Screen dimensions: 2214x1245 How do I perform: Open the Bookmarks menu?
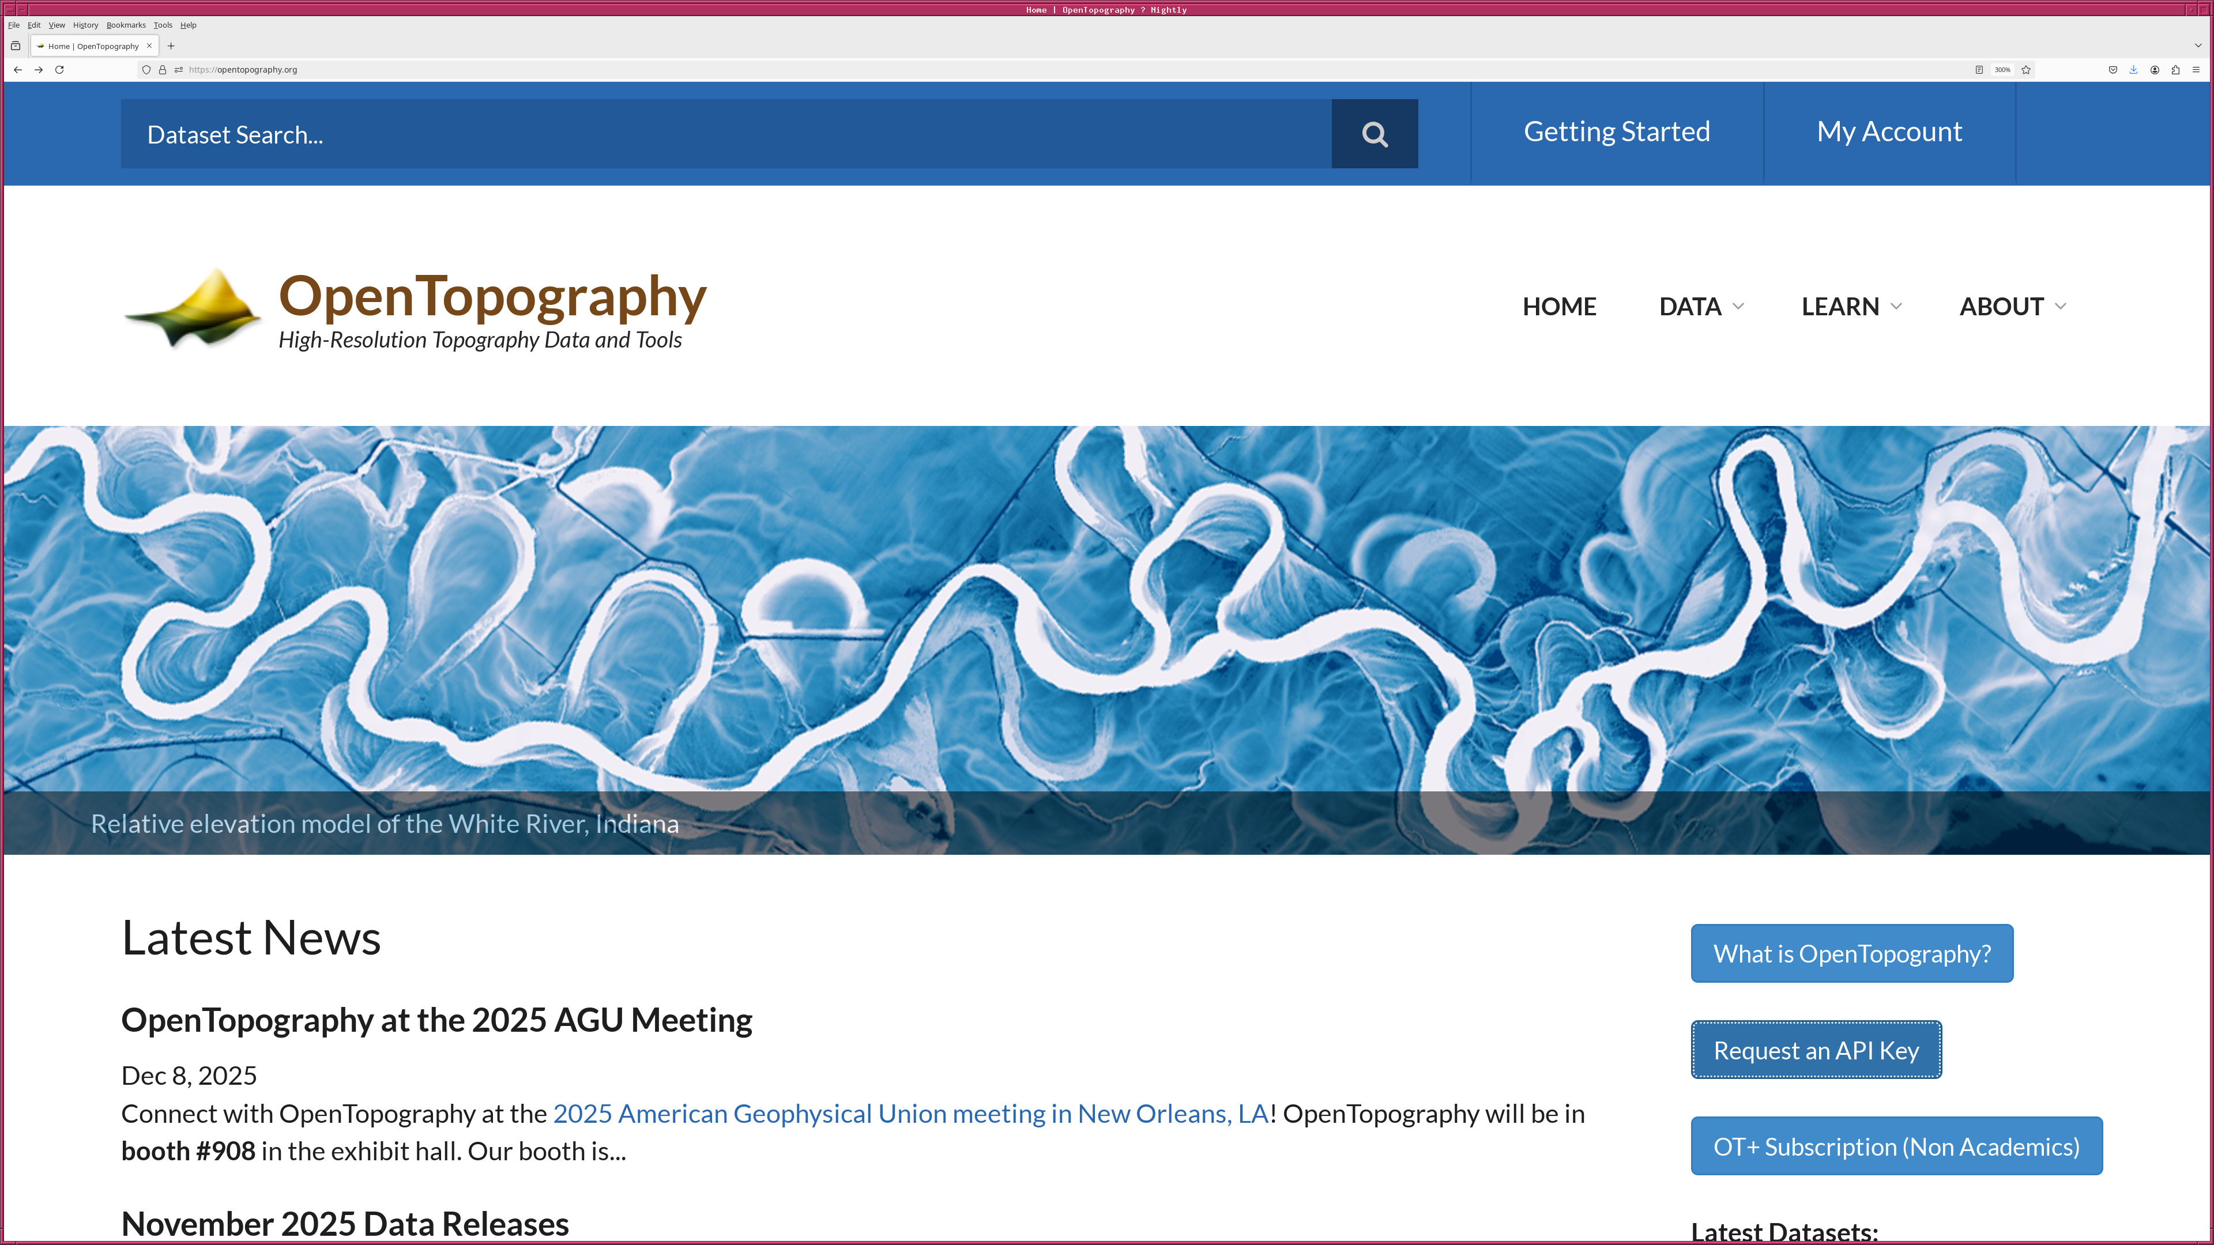coord(125,25)
